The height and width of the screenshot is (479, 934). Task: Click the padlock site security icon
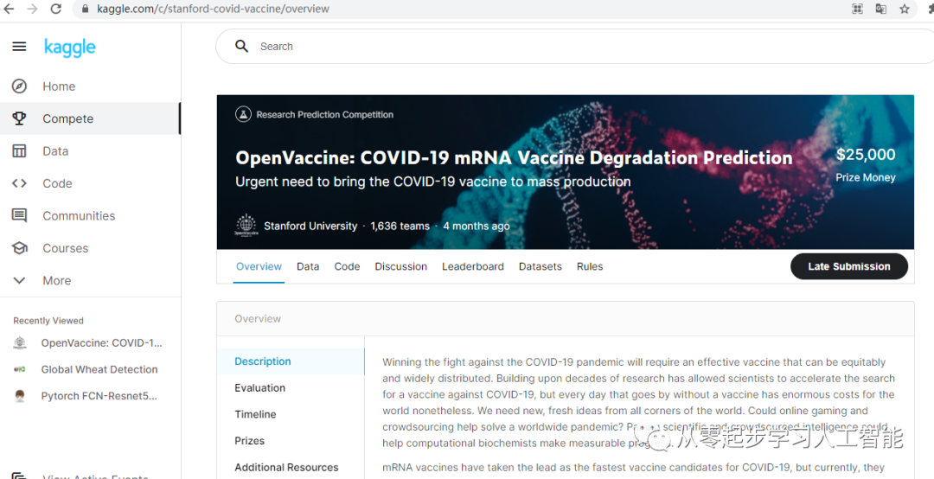[x=86, y=9]
